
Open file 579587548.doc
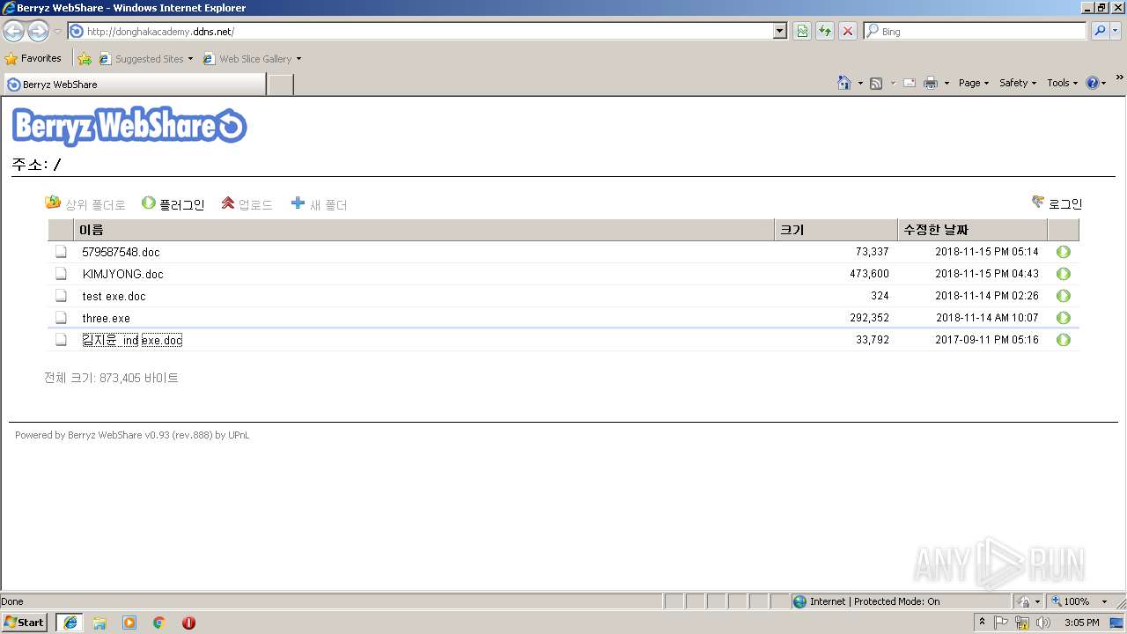tap(121, 252)
